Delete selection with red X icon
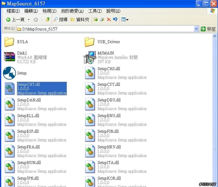The width and height of the screenshot is (218, 187). click(x=109, y=19)
